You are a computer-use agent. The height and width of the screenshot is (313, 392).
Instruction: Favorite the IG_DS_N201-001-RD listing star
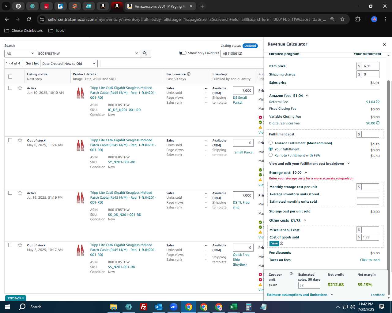20,88
